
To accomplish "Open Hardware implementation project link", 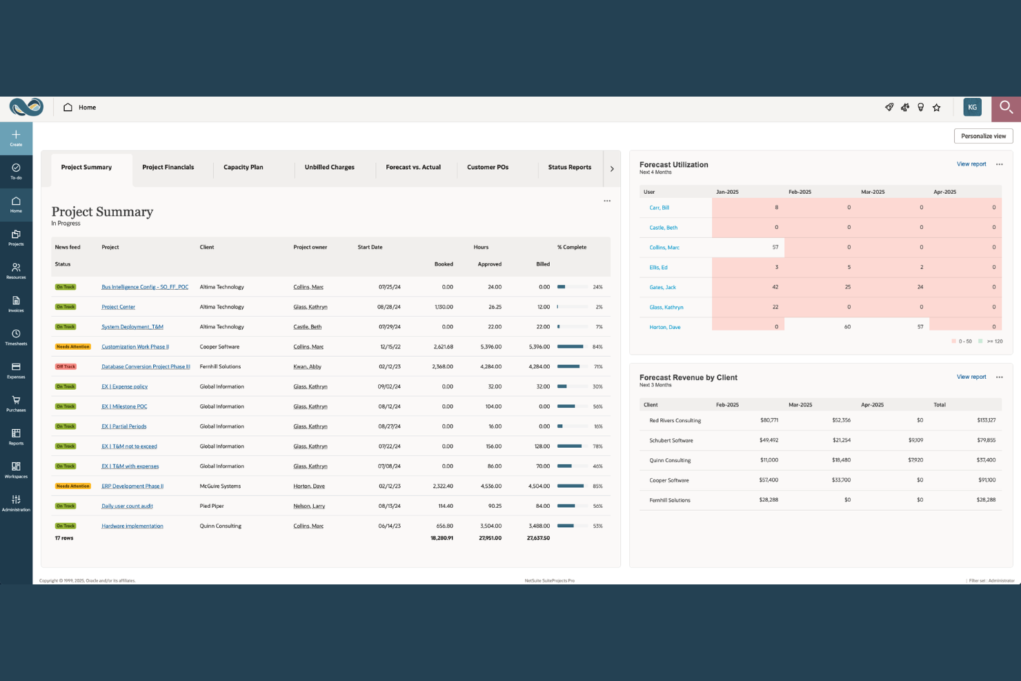I will tap(132, 526).
